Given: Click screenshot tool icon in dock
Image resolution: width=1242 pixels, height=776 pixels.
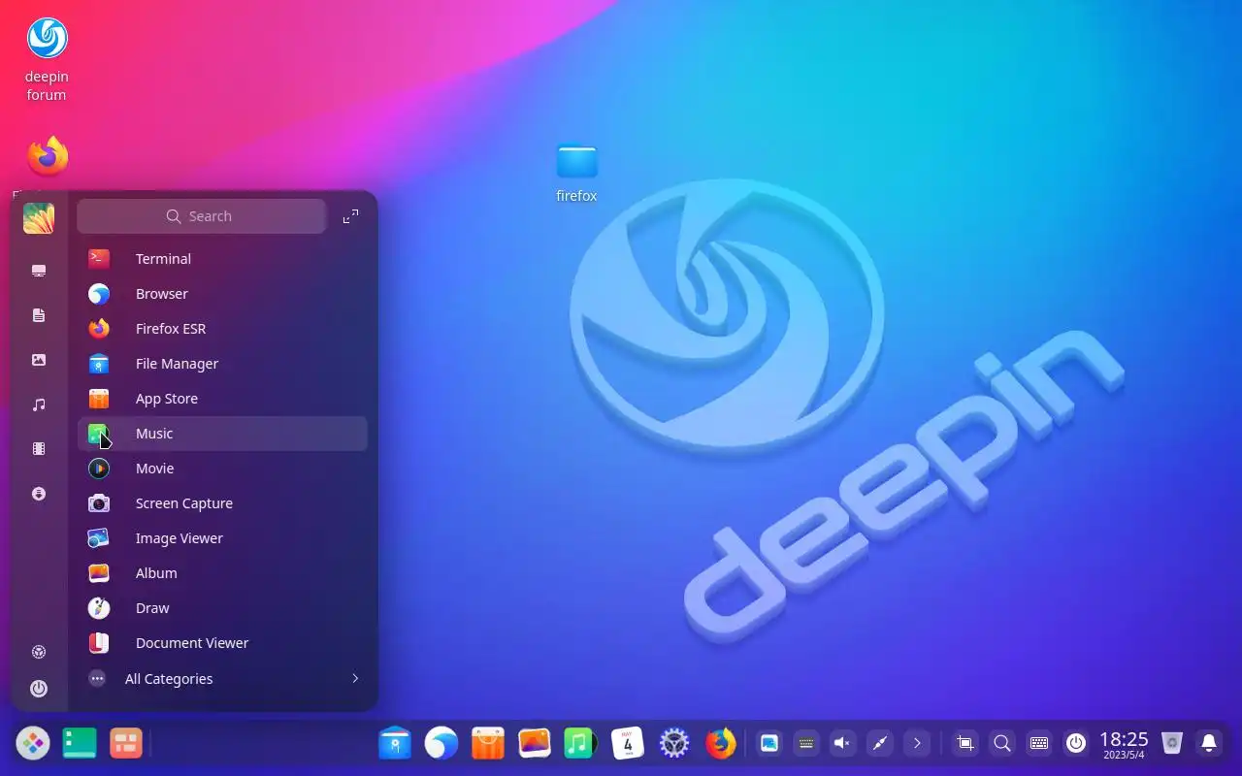Looking at the screenshot, I should (965, 744).
